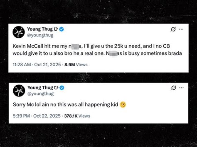Open the 378.1K Views count
The width and height of the screenshot is (197, 147).
coord(77,116)
